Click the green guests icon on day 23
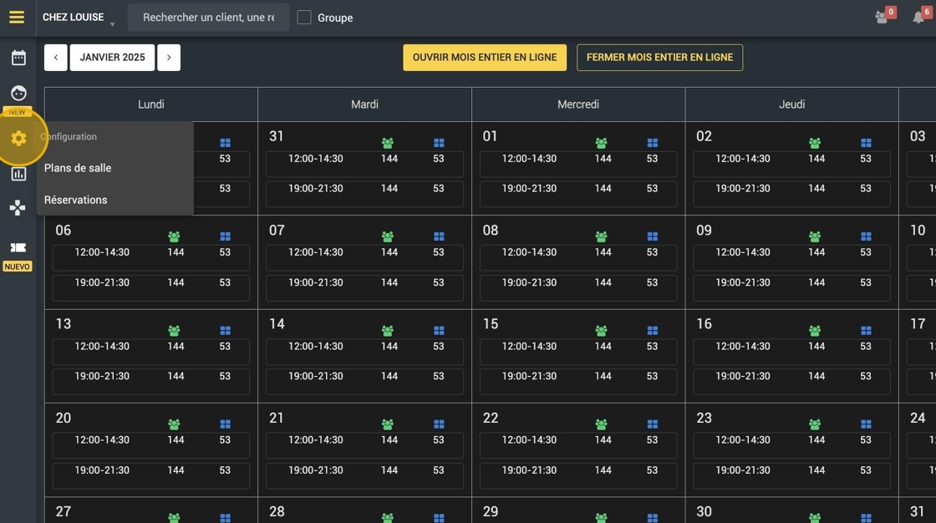The image size is (936, 523). point(815,424)
